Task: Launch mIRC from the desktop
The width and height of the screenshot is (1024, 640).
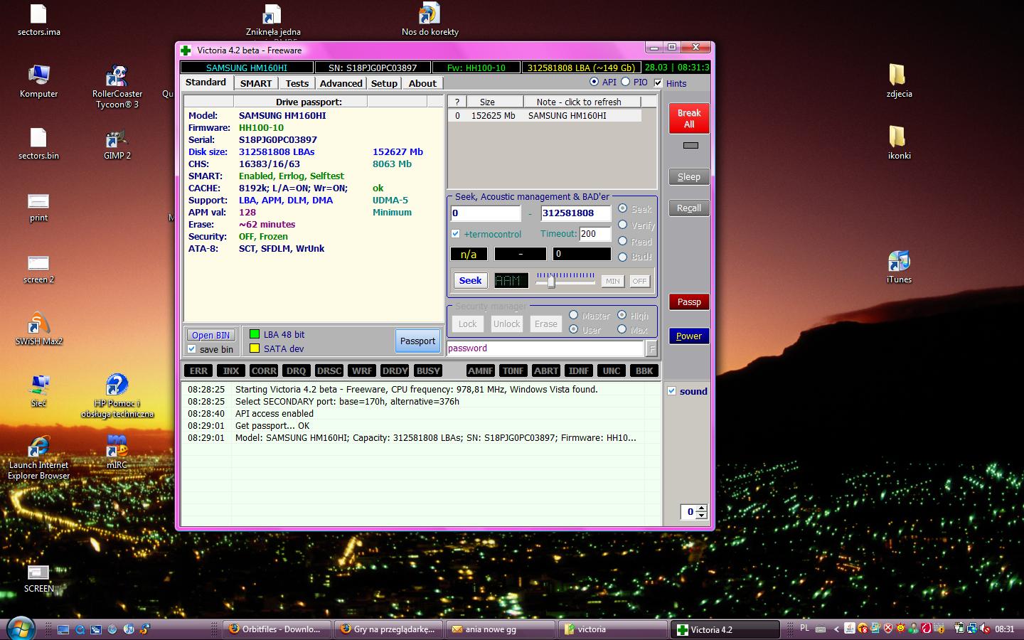Action: [117, 452]
